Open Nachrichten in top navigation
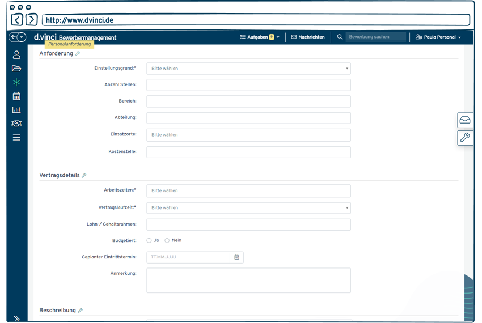The image size is (482, 323). (308, 37)
